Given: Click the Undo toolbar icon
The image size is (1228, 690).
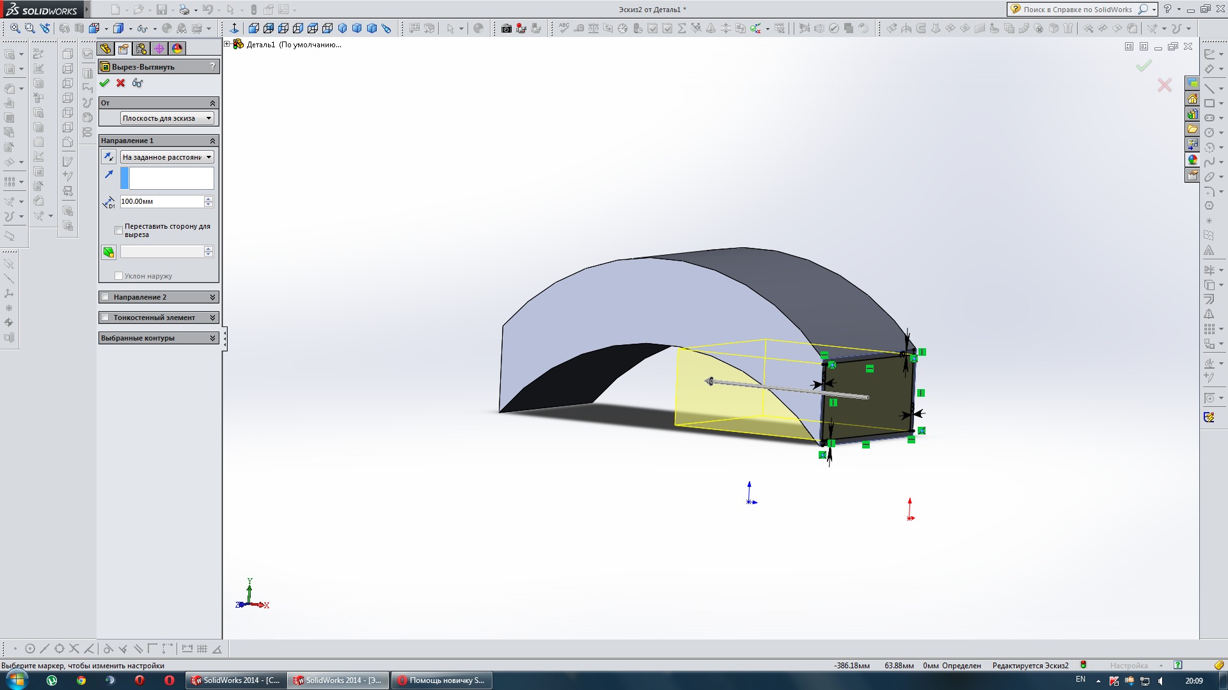Looking at the screenshot, I should [x=207, y=10].
